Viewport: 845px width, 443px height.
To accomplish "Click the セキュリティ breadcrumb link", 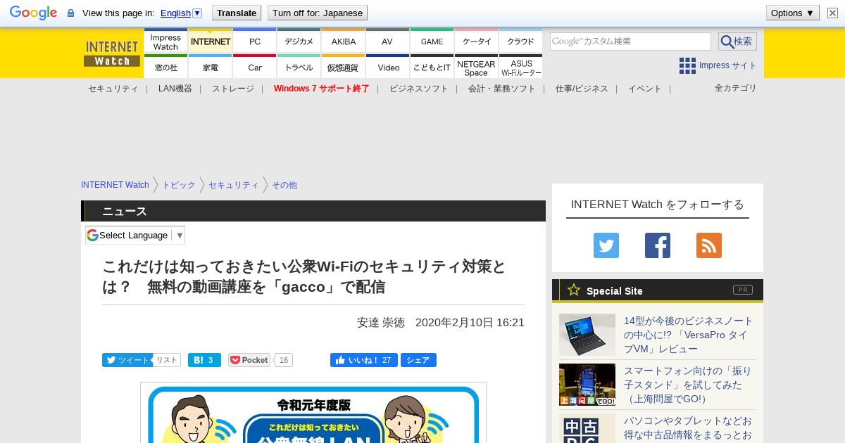I will pos(234,185).
